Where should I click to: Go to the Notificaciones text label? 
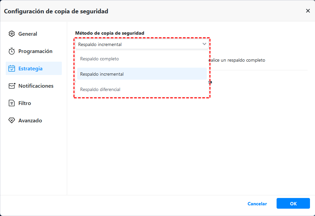(36, 86)
